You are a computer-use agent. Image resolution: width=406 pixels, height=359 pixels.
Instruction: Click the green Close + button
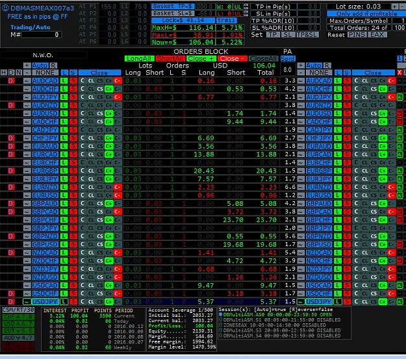[201, 59]
